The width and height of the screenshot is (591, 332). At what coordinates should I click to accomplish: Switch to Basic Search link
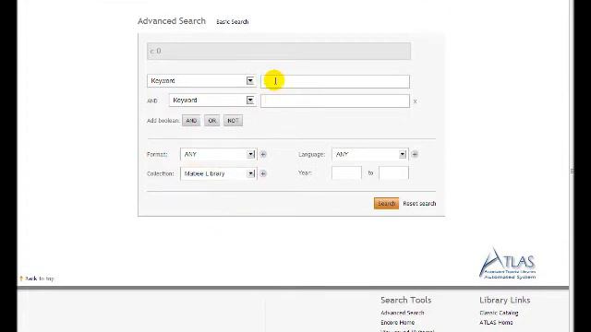point(232,22)
